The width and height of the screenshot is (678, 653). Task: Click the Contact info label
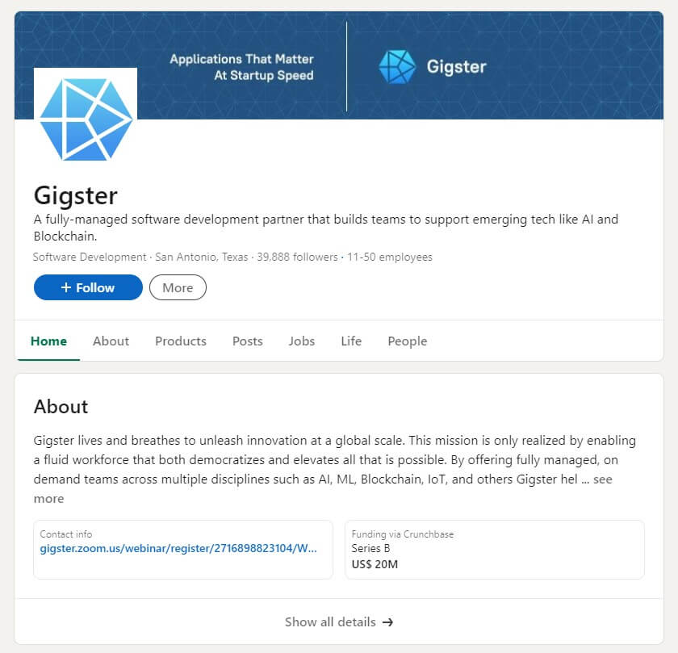[x=65, y=534]
